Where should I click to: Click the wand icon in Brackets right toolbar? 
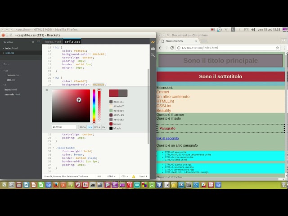click(153, 55)
